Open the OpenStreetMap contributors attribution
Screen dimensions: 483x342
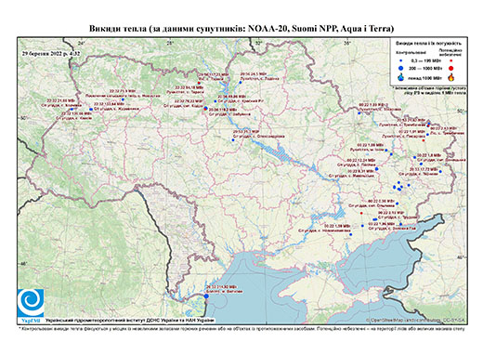(x=416, y=320)
